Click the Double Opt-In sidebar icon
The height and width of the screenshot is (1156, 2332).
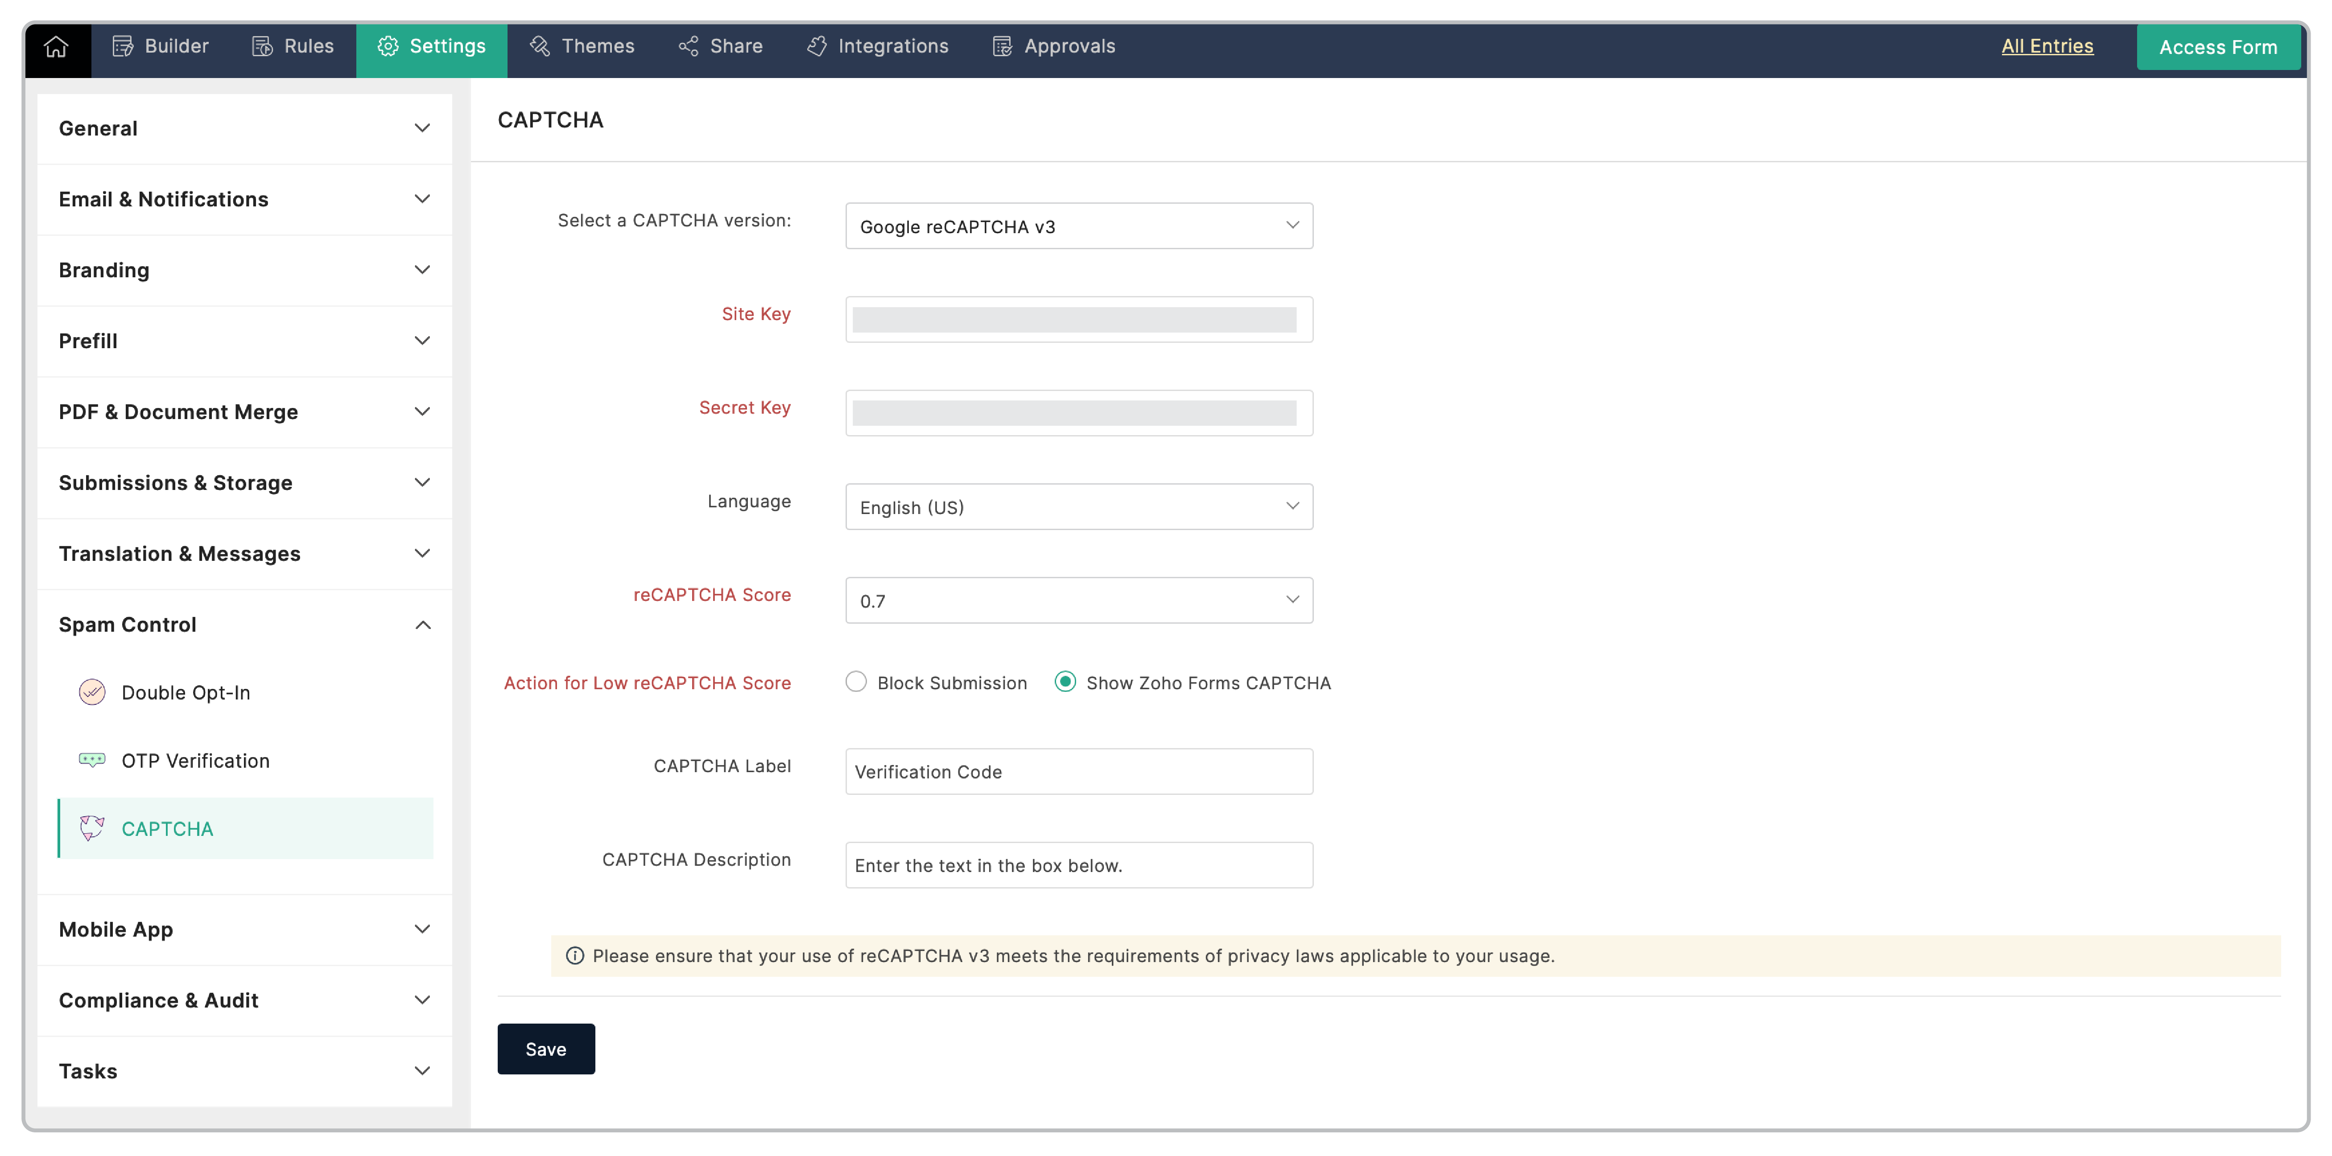[91, 692]
